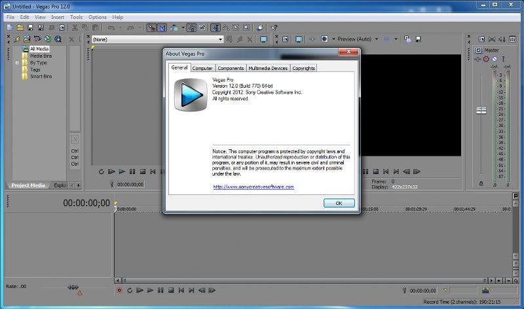Toggle Auto Ripple toolbar button
524x309 pixels.
(174, 27)
